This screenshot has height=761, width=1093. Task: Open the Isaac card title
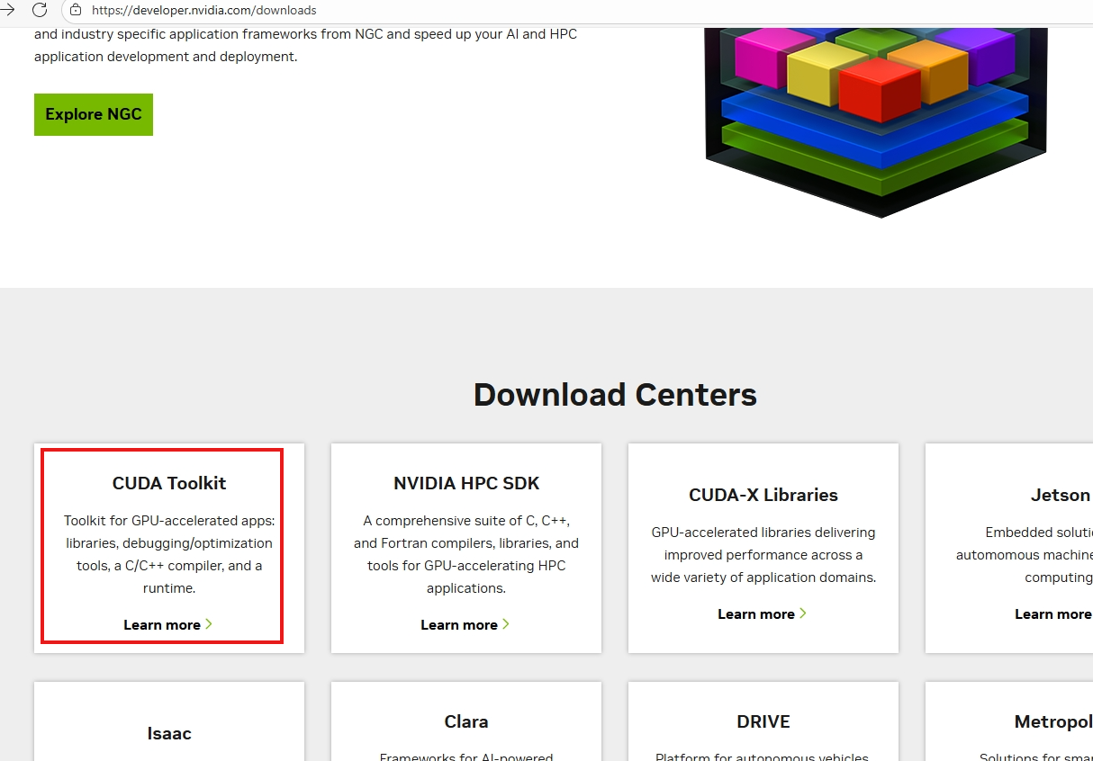click(169, 733)
